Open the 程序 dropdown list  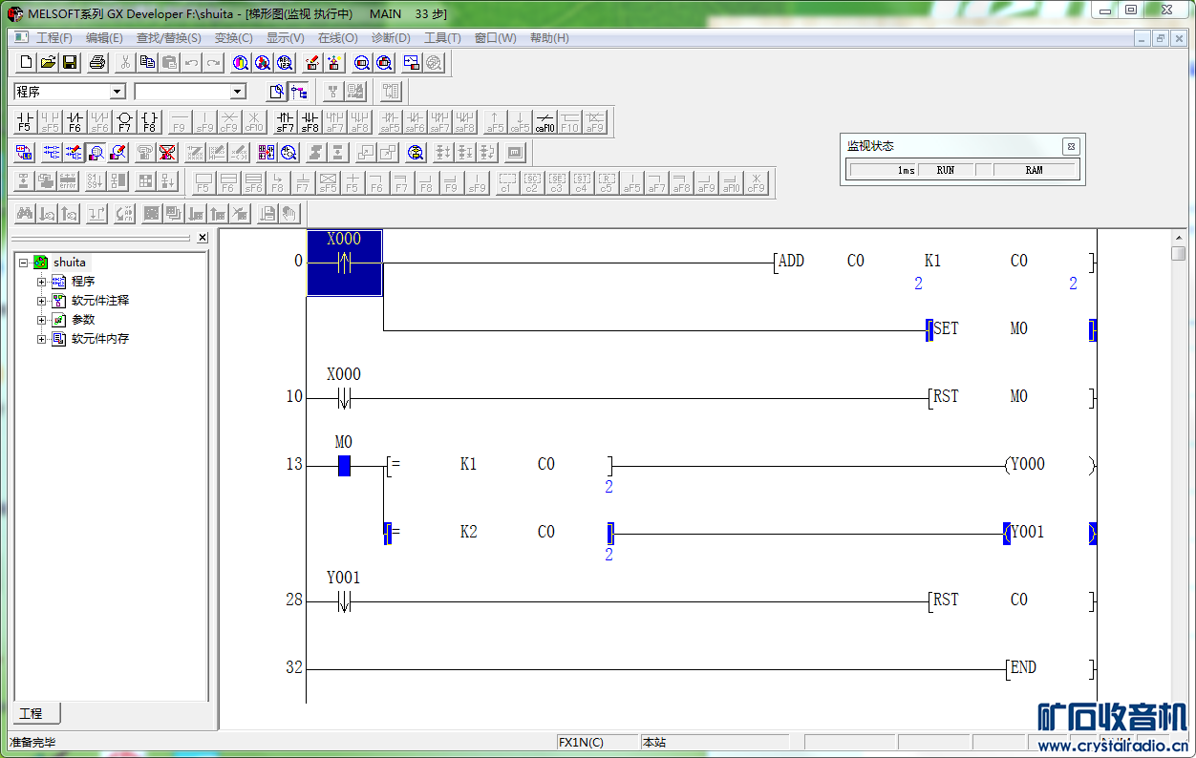[117, 92]
